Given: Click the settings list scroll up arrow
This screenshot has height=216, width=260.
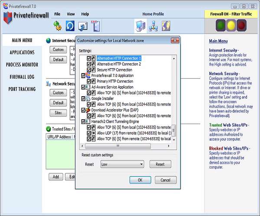Looking at the screenshot, I should [x=174, y=58].
